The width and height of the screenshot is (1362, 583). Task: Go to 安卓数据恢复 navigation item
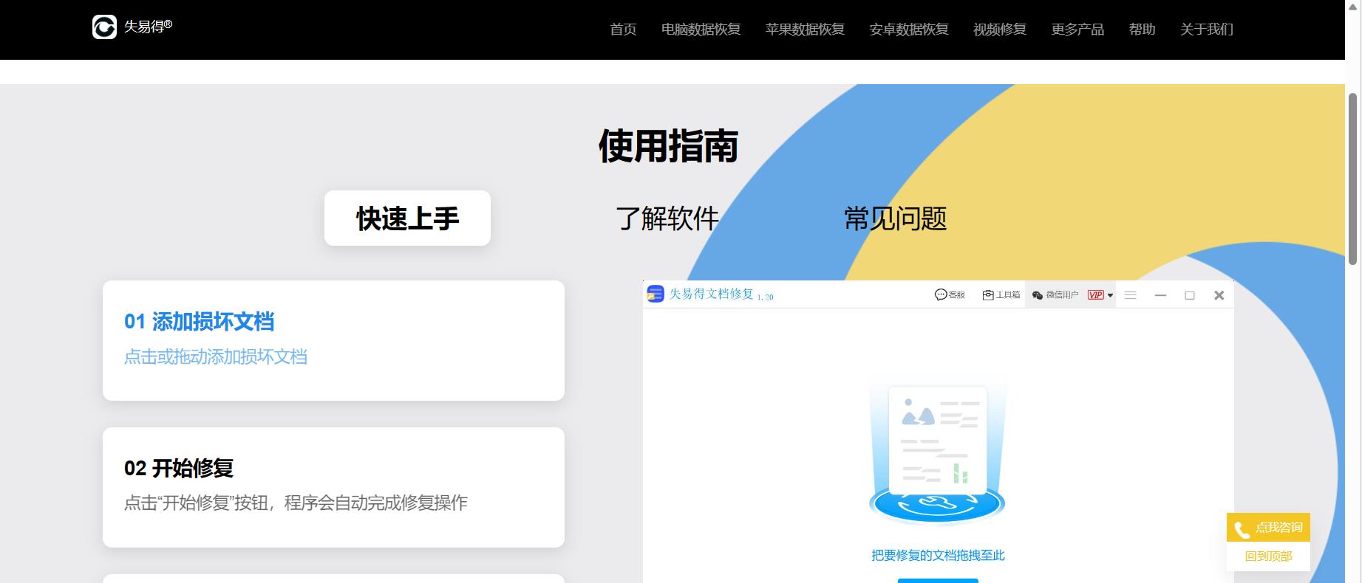909,29
